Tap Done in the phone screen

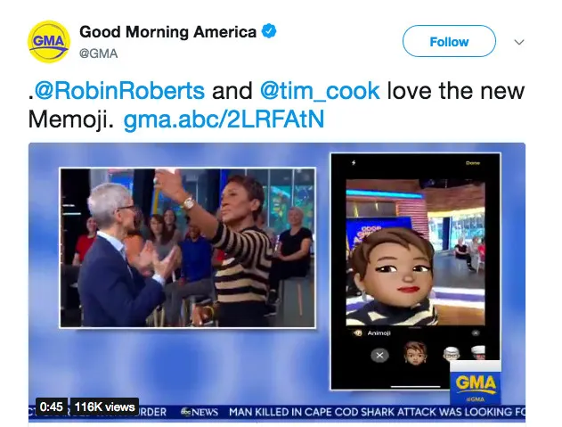click(x=472, y=163)
